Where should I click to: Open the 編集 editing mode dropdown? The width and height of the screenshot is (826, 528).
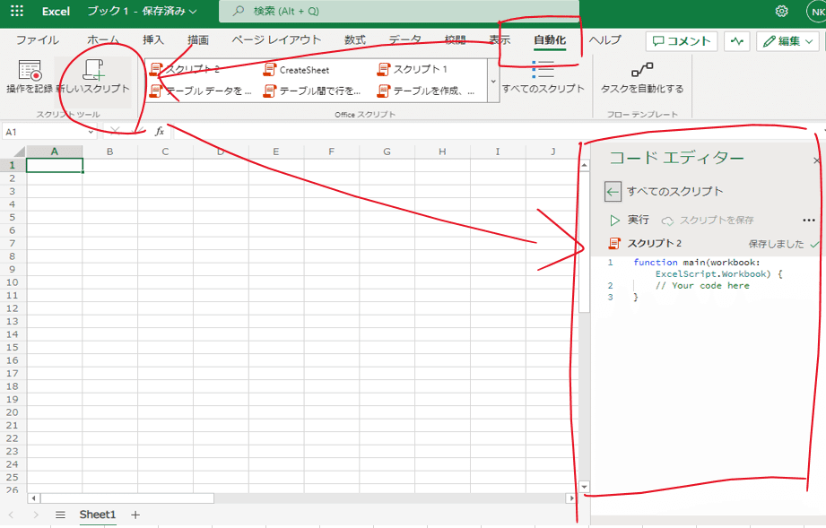tap(788, 41)
